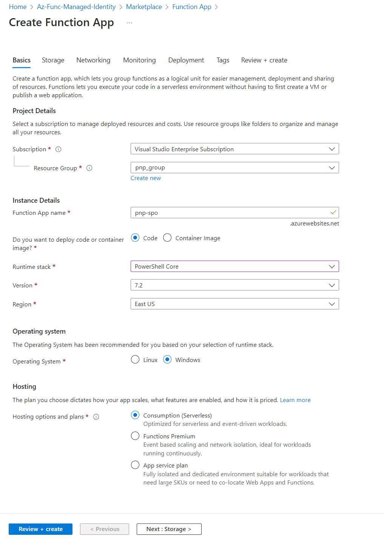384x542 pixels.
Task: Choose Linux as operating system
Action: click(135, 360)
